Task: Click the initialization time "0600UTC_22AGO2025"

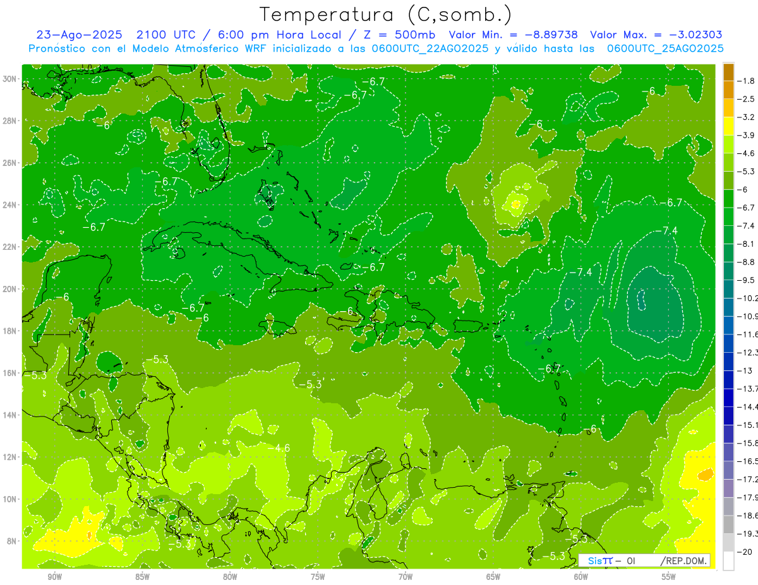Action: [428, 49]
